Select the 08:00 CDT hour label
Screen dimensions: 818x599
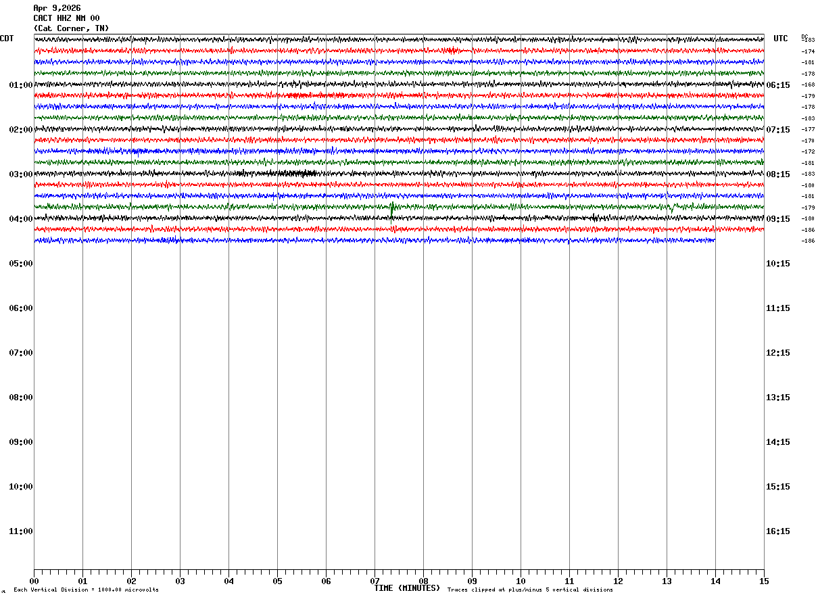tap(21, 398)
